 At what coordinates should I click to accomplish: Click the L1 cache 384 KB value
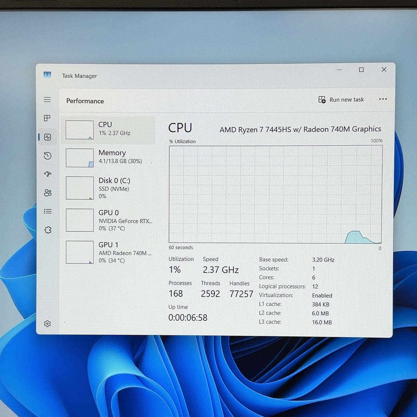pyautogui.click(x=320, y=304)
